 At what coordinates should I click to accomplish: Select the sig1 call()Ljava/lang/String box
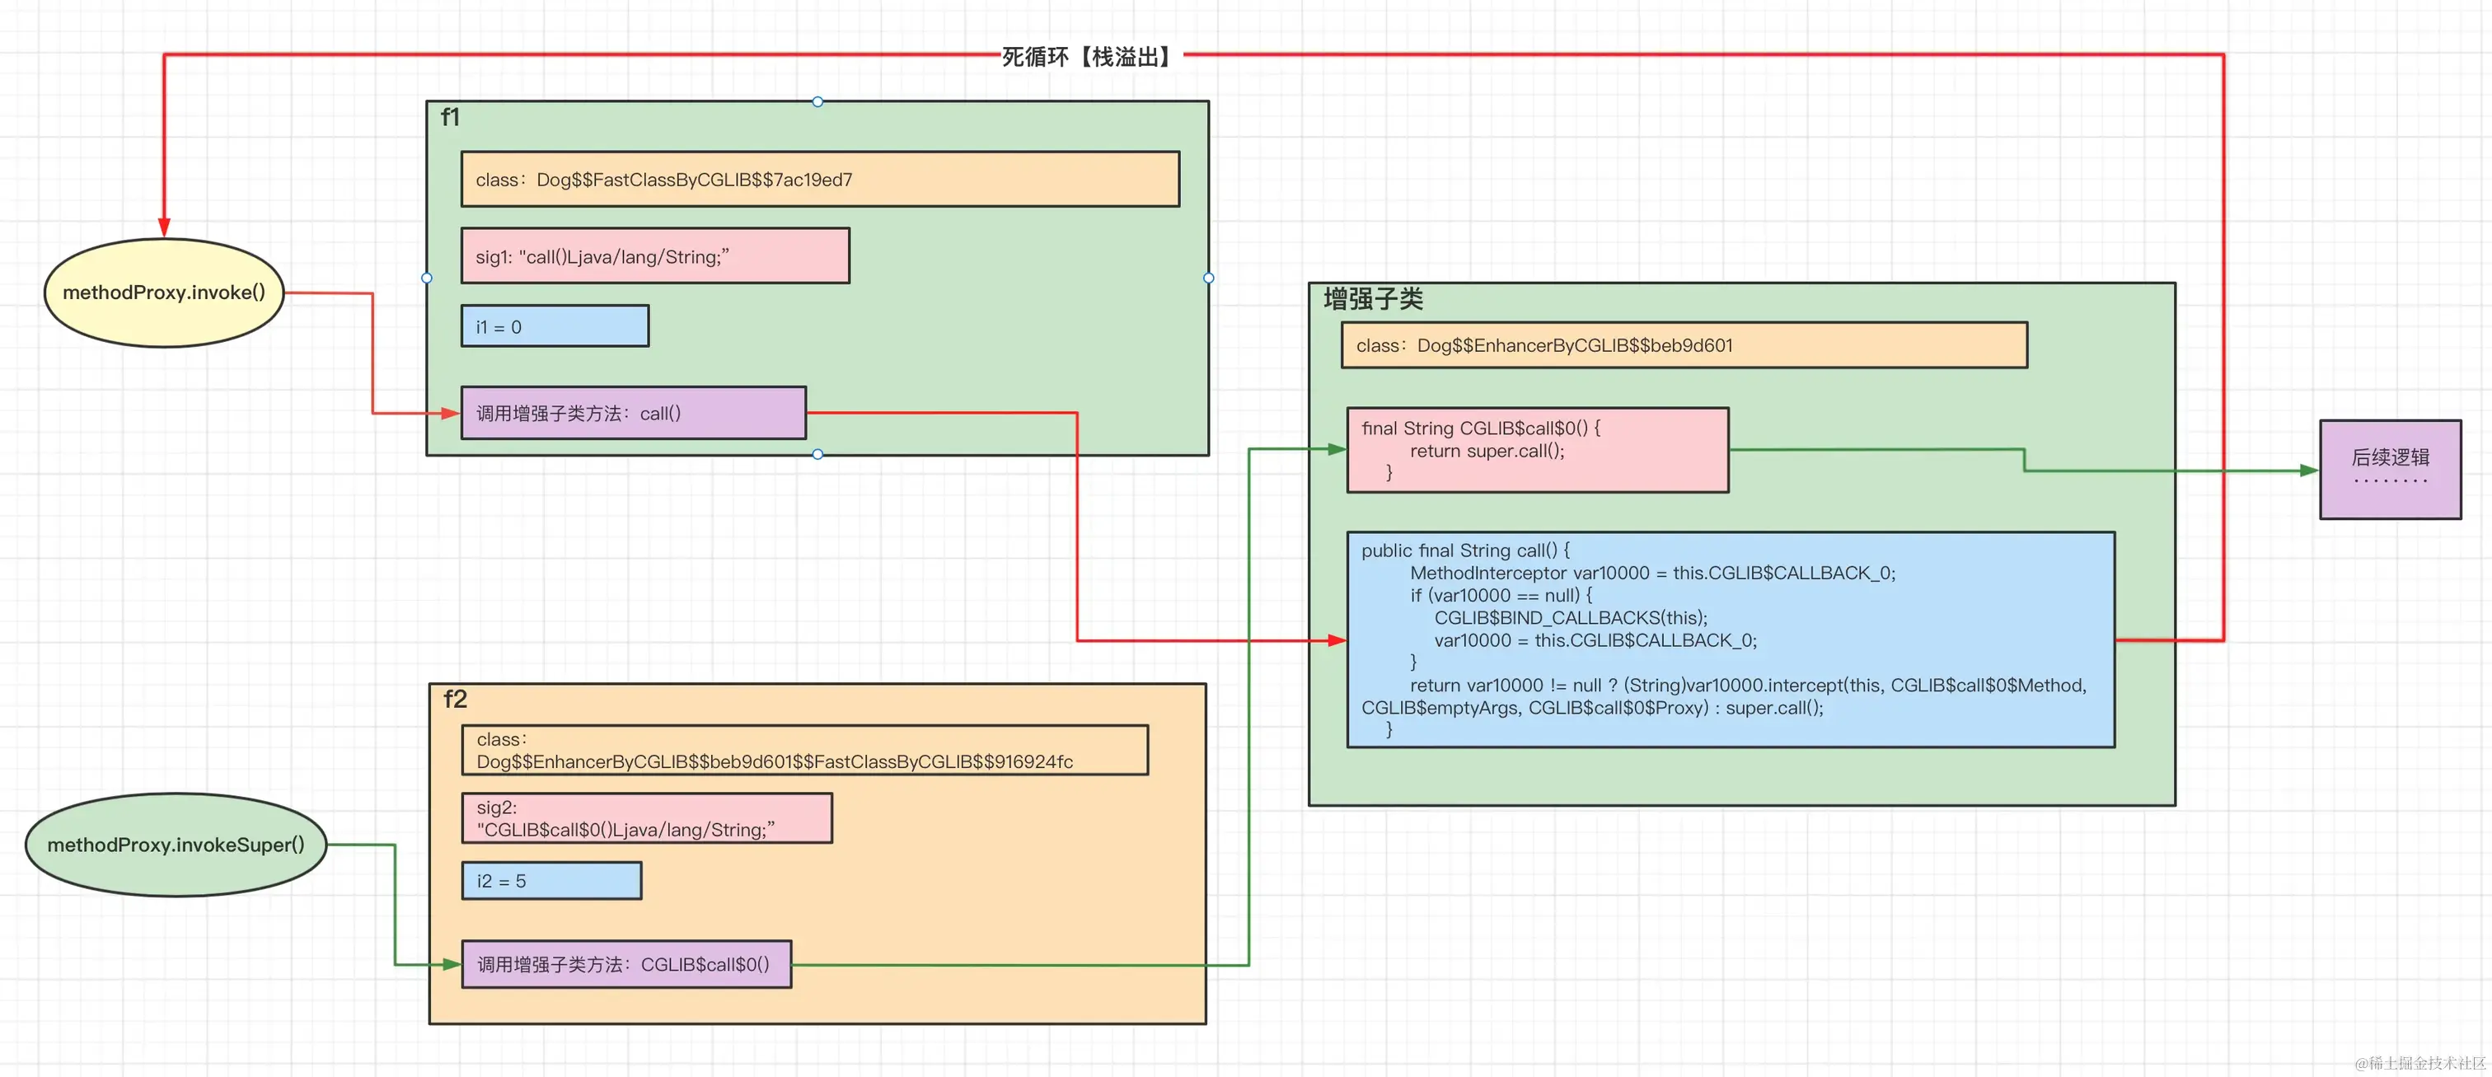pos(655,256)
